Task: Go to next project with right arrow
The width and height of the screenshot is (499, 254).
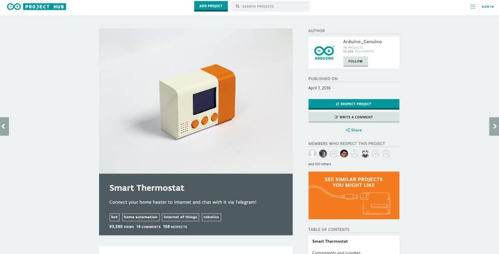Action: pos(494,126)
